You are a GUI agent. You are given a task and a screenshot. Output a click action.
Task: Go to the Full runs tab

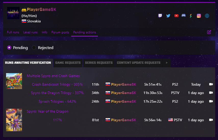pos(13,32)
